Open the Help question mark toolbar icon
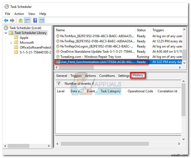This screenshot has height=158, width=191. tap(35, 20)
